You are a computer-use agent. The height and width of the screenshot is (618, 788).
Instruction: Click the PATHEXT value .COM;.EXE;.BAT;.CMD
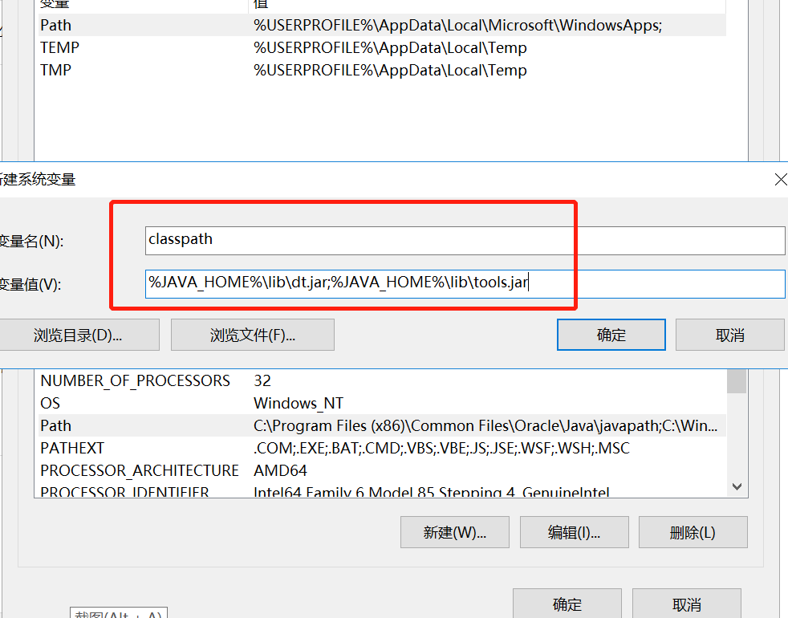click(441, 448)
